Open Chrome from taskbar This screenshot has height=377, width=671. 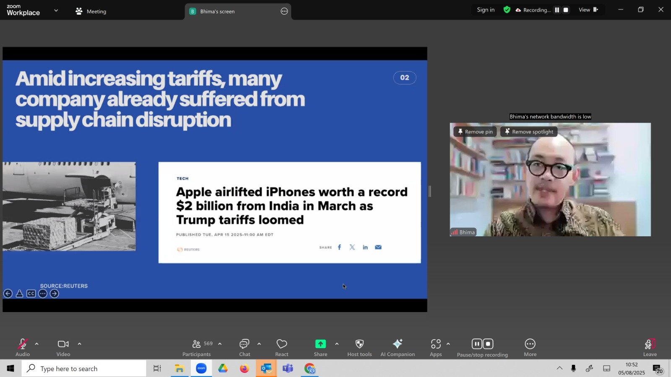tap(310, 369)
